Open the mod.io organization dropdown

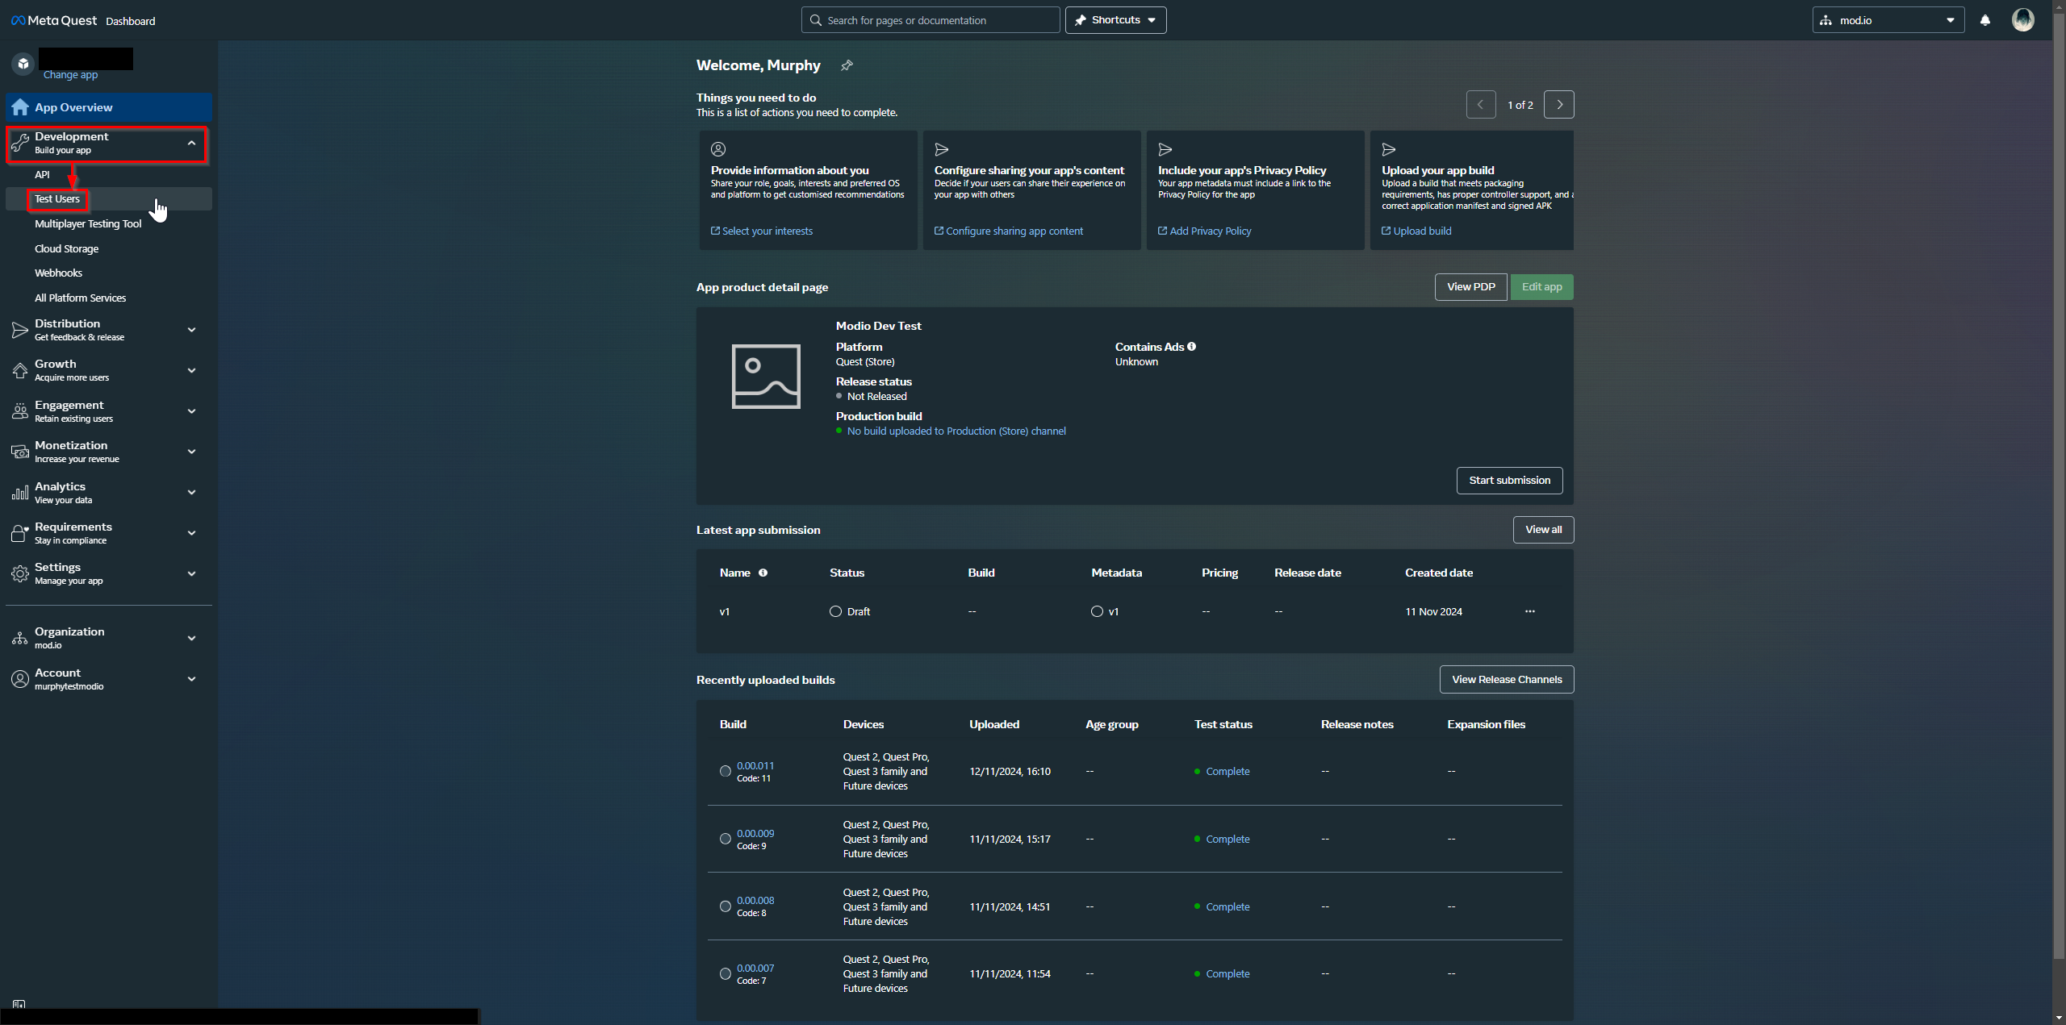click(x=1888, y=20)
